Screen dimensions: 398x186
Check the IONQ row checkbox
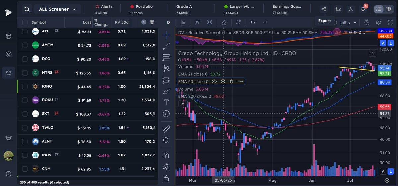pyautogui.click(x=25, y=87)
